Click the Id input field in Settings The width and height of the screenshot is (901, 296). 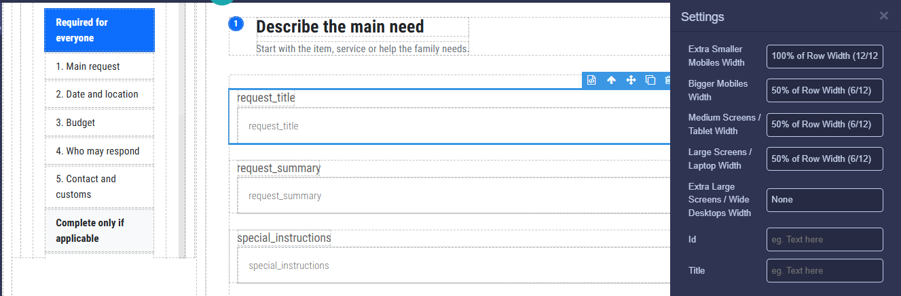[825, 239]
